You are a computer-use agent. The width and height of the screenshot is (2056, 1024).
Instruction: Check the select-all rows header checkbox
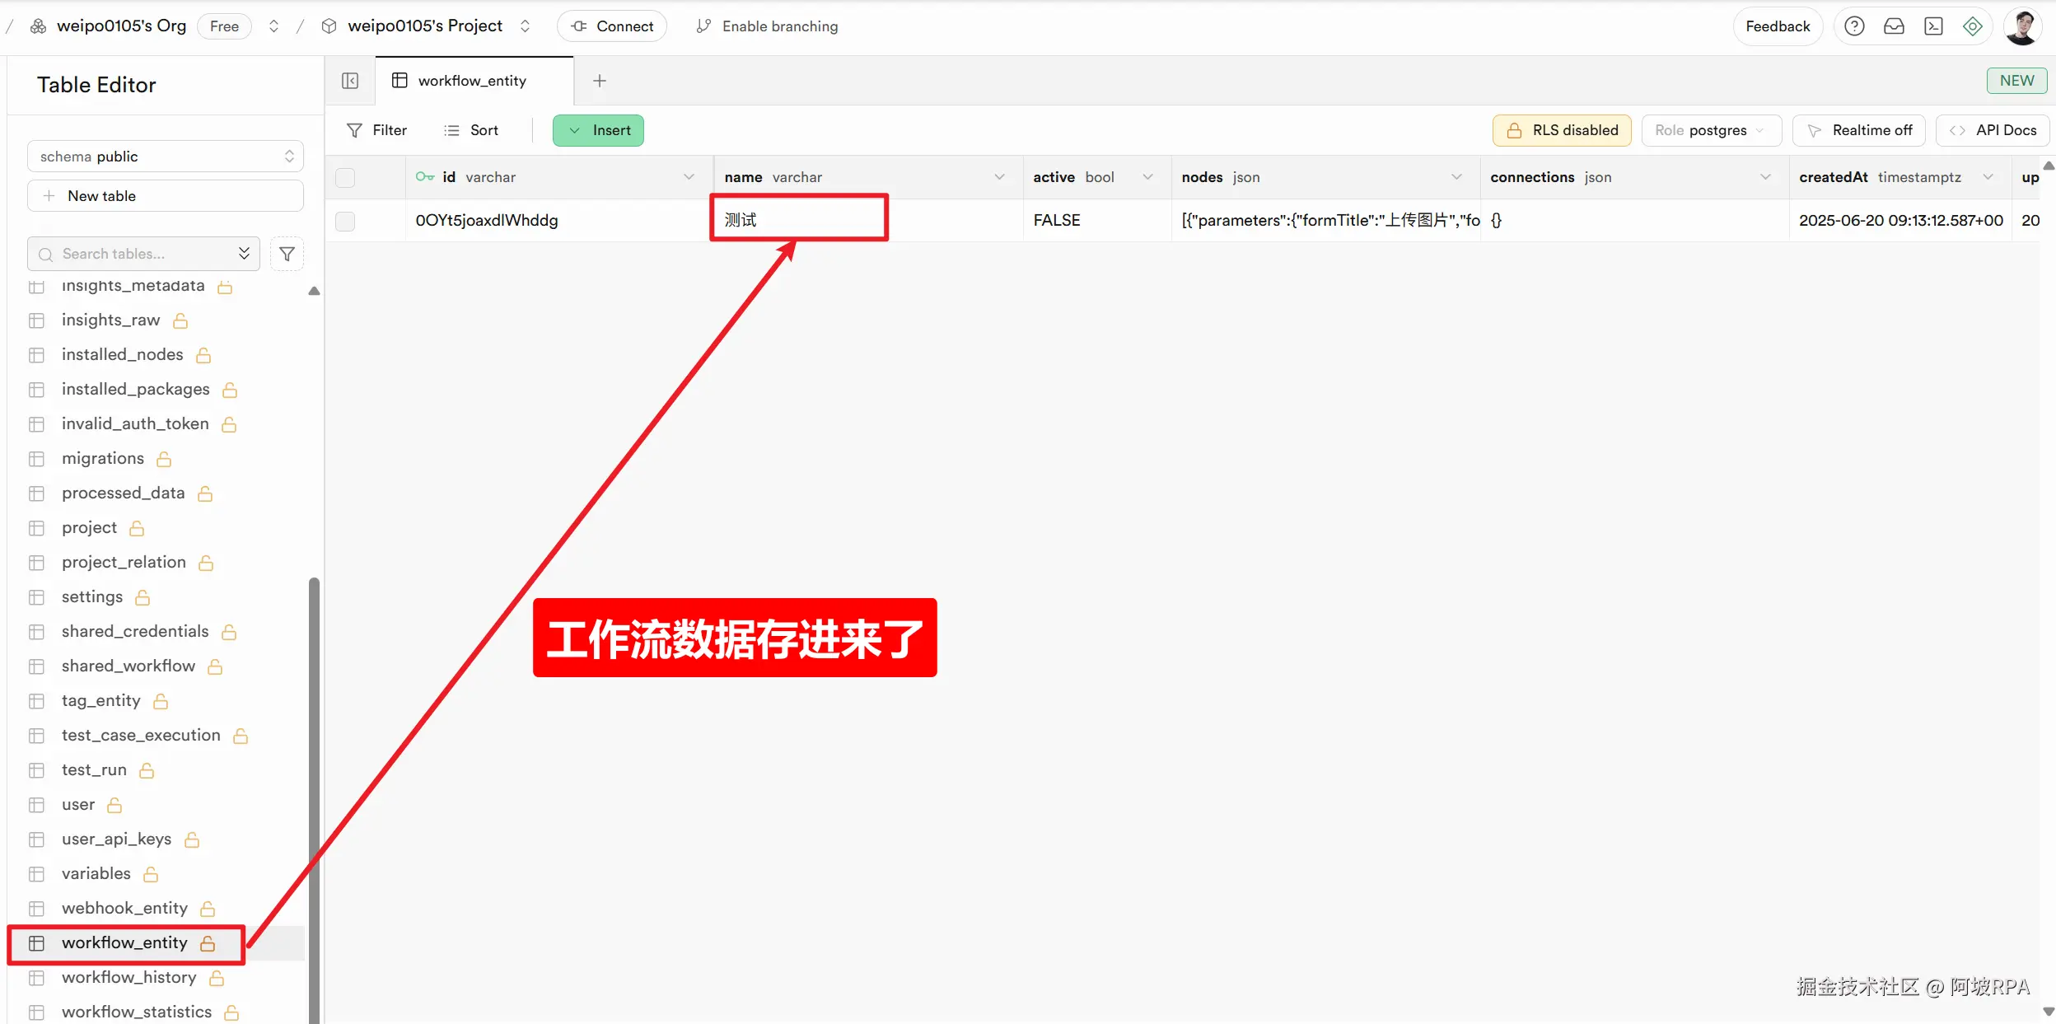(x=345, y=177)
